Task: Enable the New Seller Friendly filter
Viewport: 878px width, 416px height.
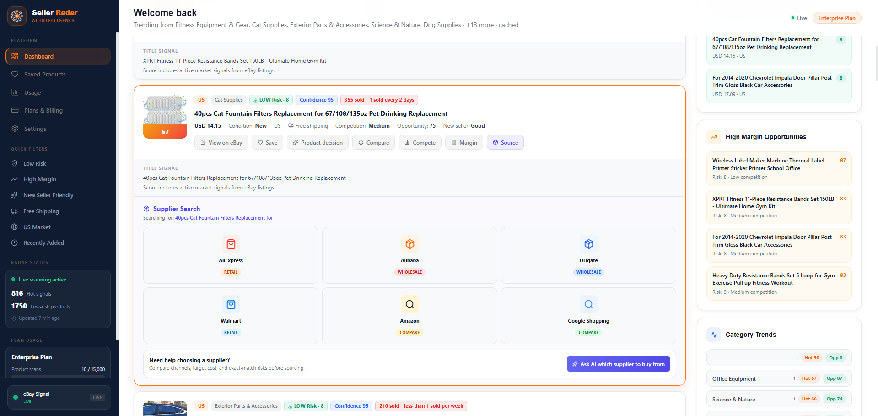Action: tap(58, 195)
